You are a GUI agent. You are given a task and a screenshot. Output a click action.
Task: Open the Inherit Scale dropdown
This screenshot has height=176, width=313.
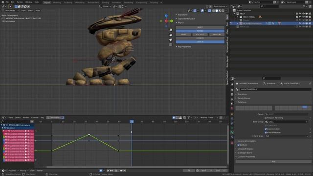tap(287, 136)
